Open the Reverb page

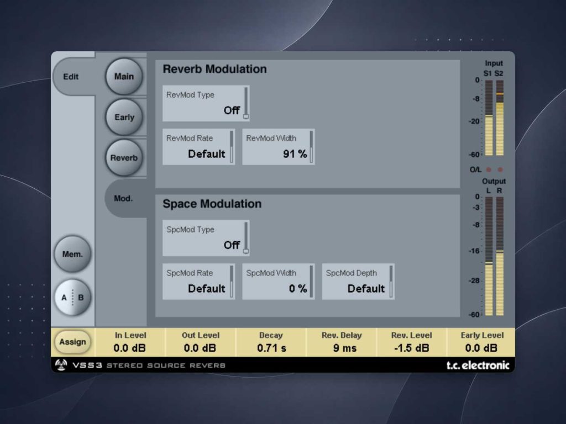124,158
